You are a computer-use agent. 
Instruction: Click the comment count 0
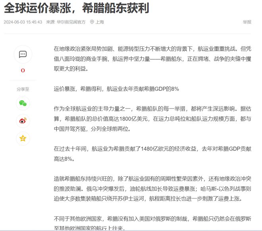(23, 71)
